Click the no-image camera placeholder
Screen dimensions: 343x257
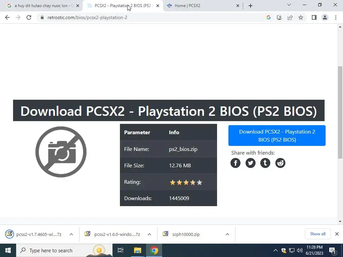61,152
